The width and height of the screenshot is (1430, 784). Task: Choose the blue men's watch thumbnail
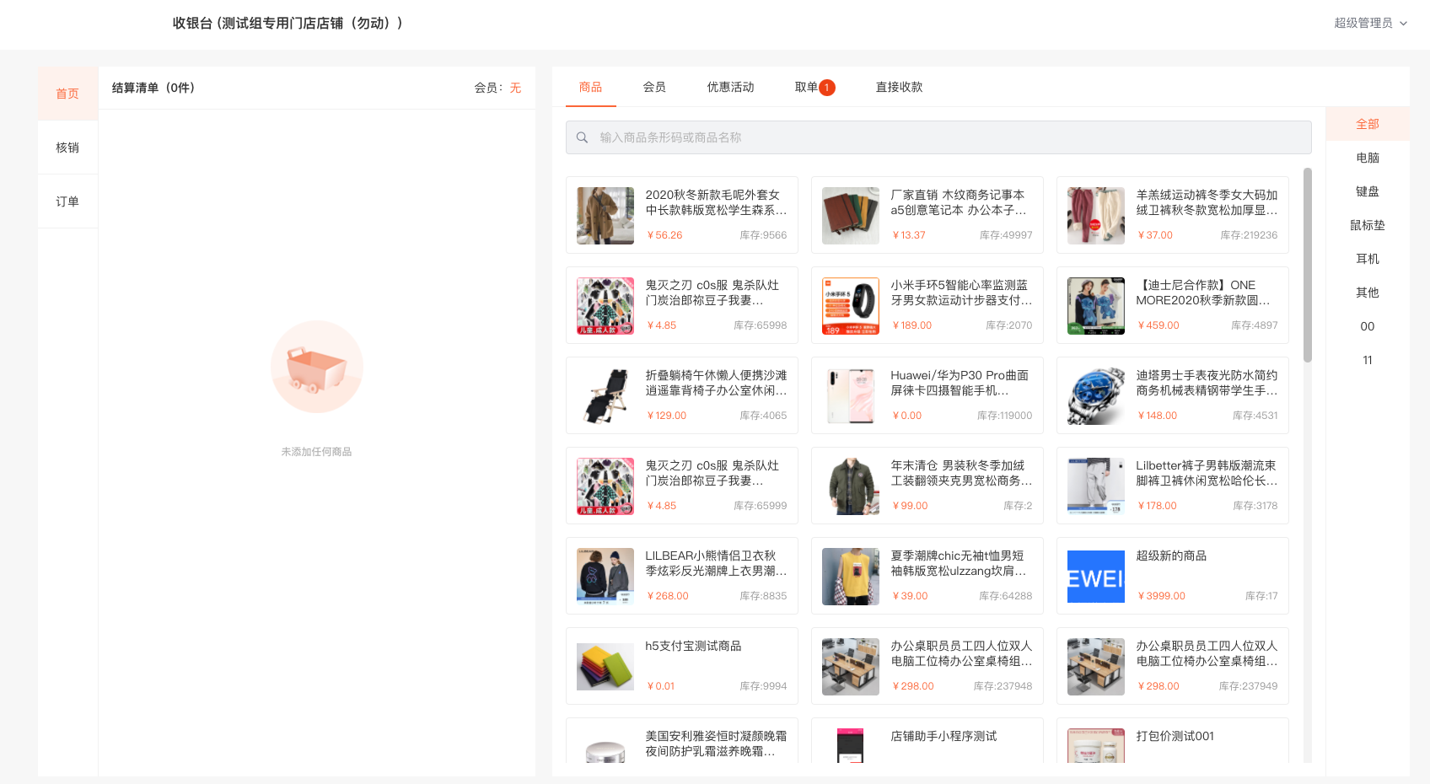click(1095, 396)
